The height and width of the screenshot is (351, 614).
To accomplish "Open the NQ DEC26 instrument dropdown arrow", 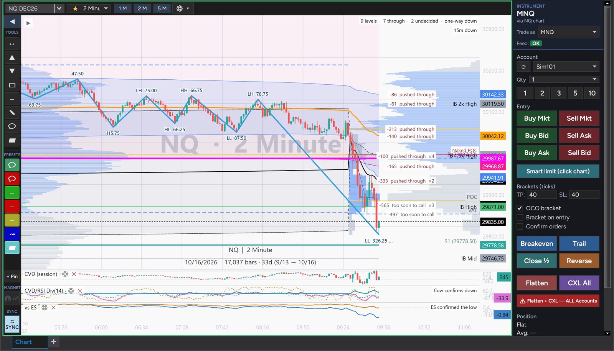I will 59,8.
